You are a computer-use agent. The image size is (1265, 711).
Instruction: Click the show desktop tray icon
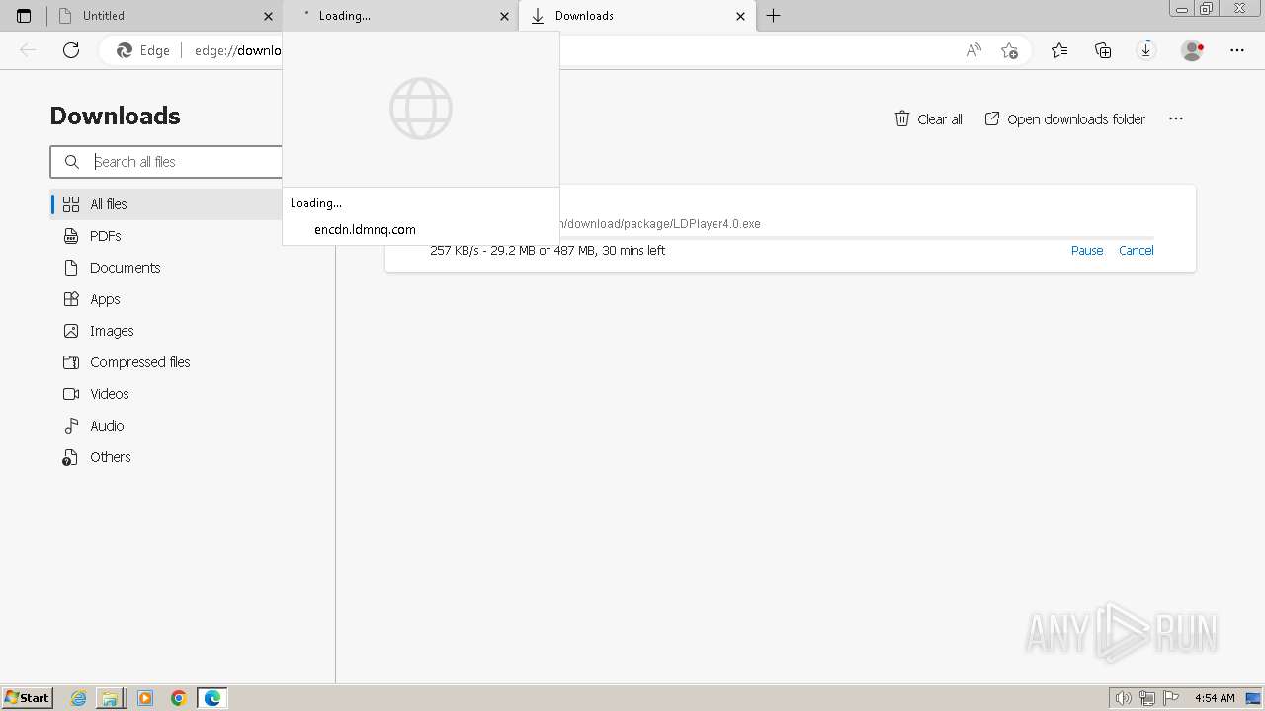pos(1254,698)
